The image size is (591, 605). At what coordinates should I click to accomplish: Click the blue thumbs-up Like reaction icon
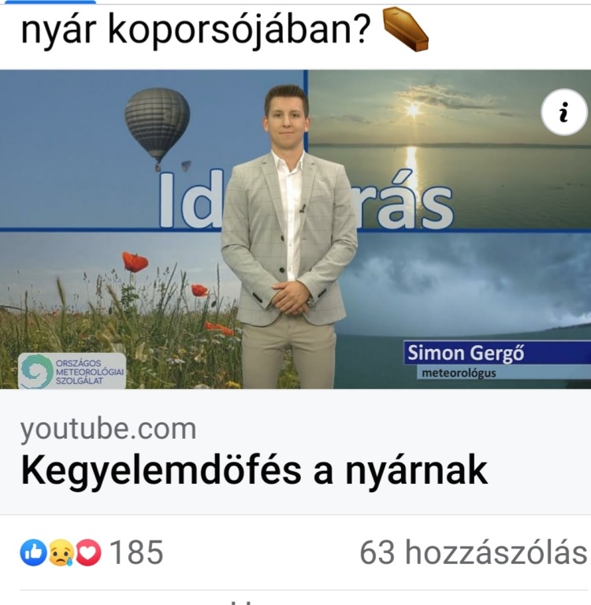click(x=33, y=552)
